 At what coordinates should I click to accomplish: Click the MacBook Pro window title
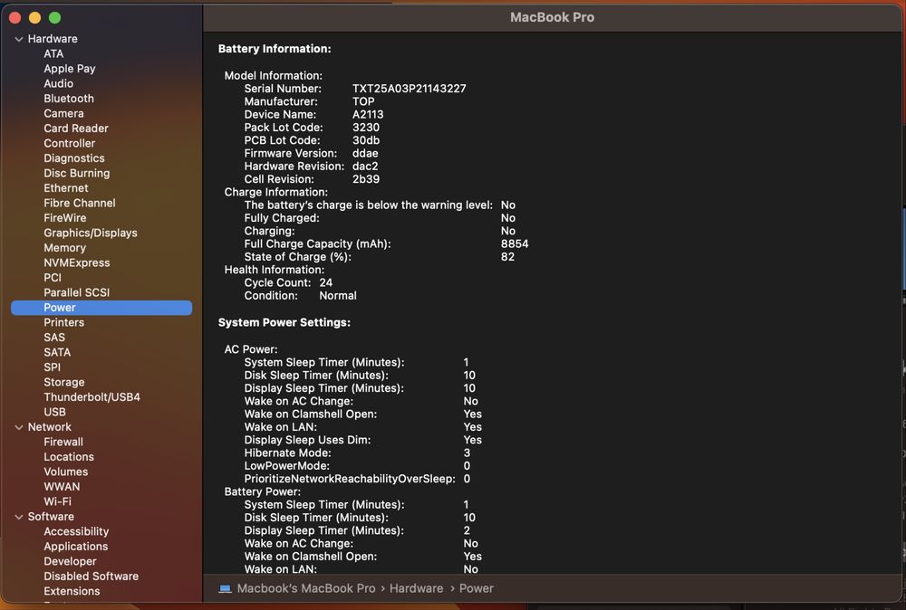tap(552, 17)
